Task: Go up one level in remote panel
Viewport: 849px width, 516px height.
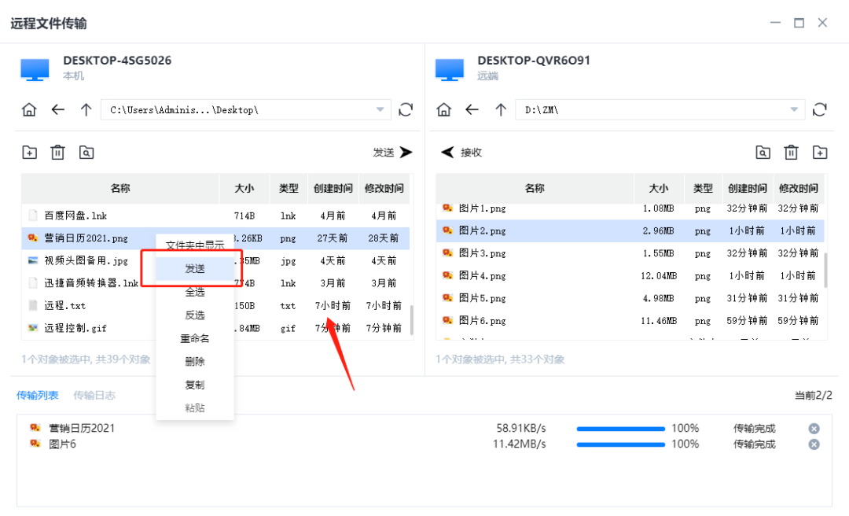Action: (x=501, y=110)
